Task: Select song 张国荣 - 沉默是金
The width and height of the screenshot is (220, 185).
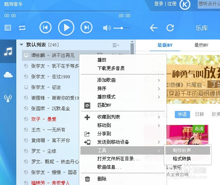Action: tap(50, 109)
